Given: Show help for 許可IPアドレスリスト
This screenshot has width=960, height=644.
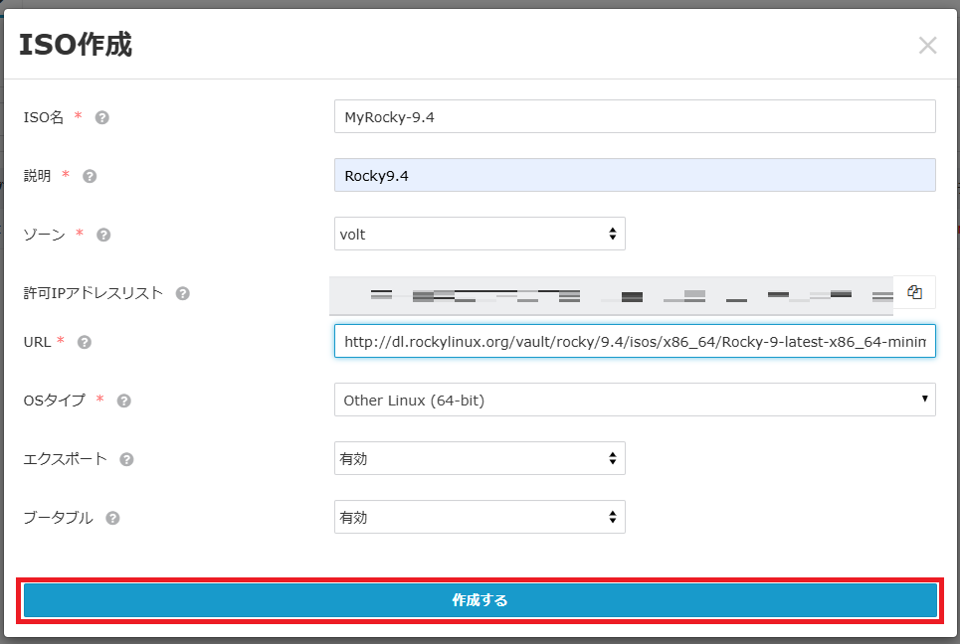Looking at the screenshot, I should 183,293.
